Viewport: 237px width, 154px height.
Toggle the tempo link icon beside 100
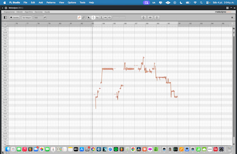click(x=45, y=17)
